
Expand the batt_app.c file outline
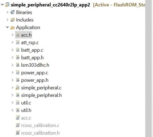(13, 50)
